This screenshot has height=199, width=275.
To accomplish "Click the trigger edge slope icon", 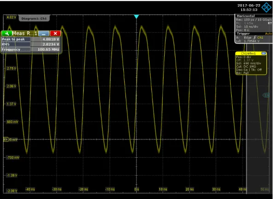I will click(x=255, y=37).
